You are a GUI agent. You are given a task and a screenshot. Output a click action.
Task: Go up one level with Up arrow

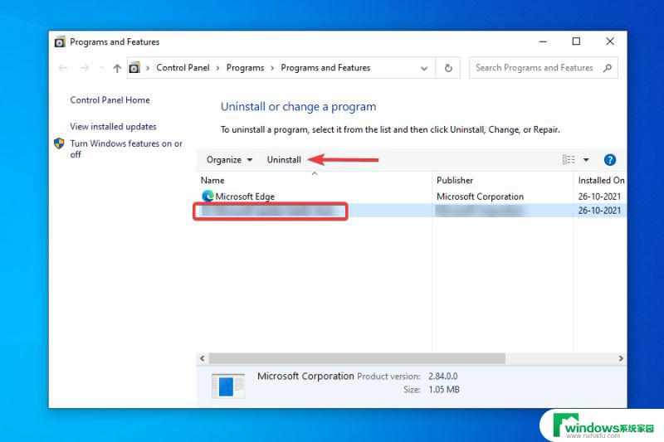[x=117, y=68]
